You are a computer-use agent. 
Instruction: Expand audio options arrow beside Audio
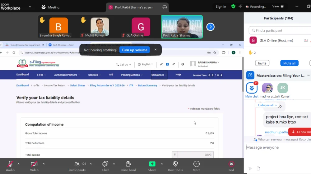pos(18,164)
